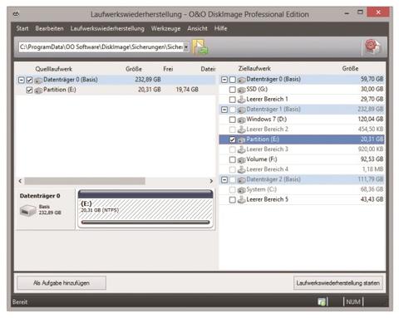Collapse Datenträger 2 (Basis) tree node
399x318 pixels.
(x=224, y=180)
